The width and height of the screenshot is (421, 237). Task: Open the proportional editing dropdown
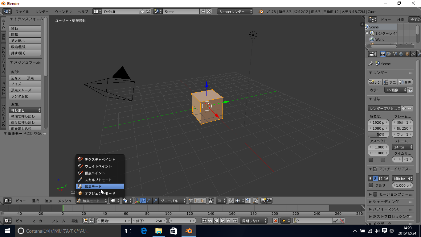tap(221, 201)
